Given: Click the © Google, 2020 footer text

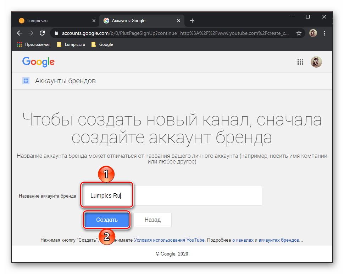Looking at the screenshot, I should point(172,254).
